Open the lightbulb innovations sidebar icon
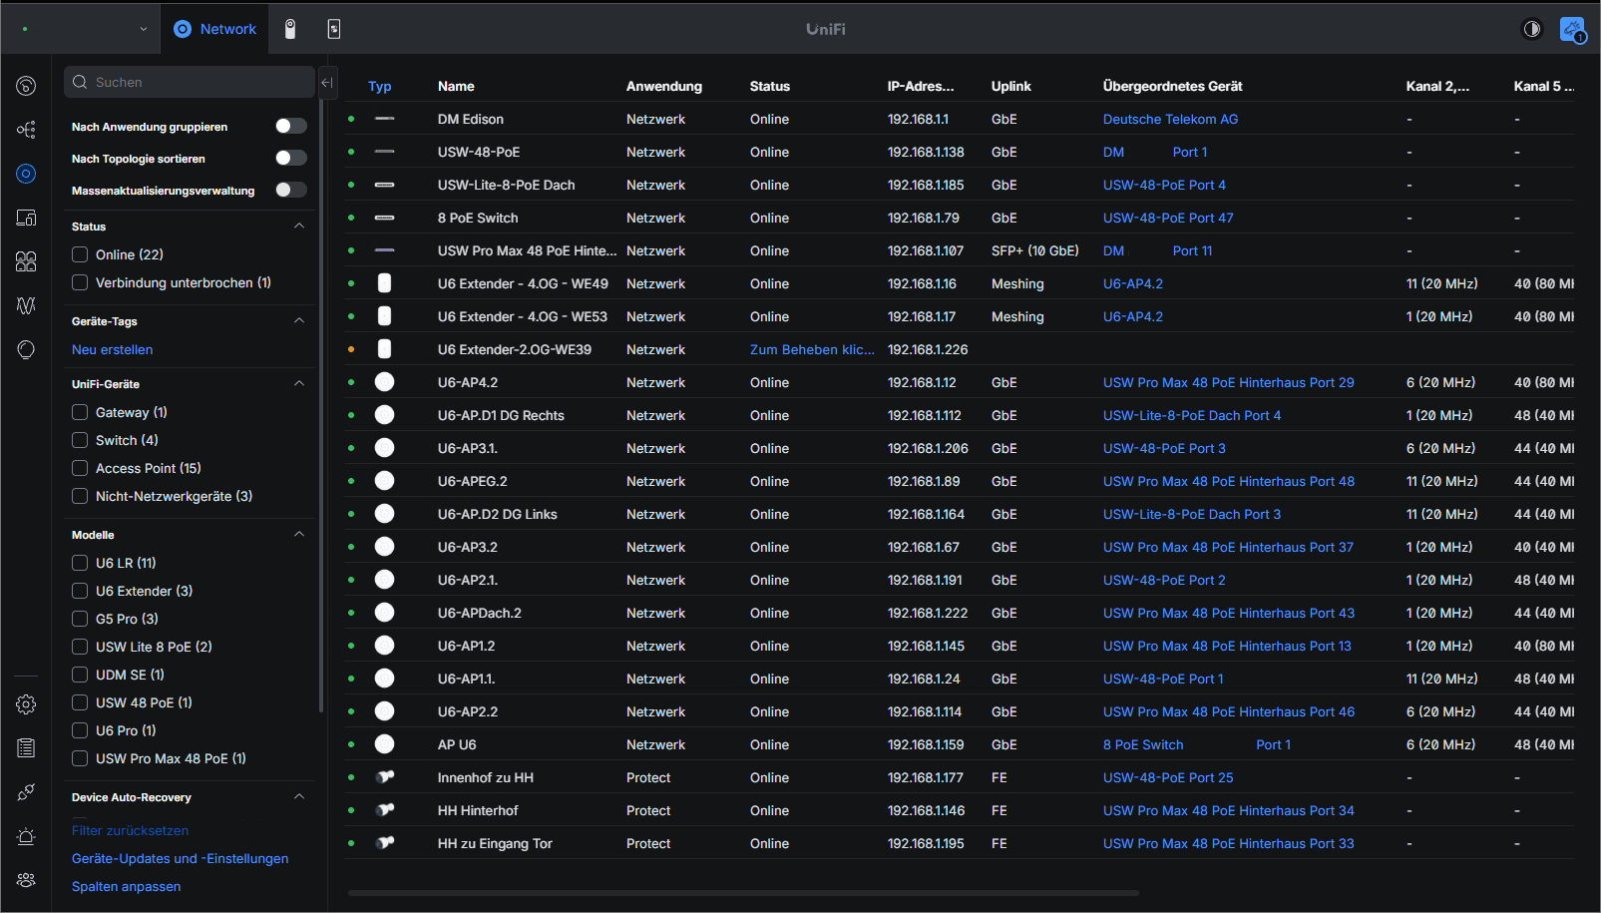Image resolution: width=1601 pixels, height=913 pixels. coord(26,349)
